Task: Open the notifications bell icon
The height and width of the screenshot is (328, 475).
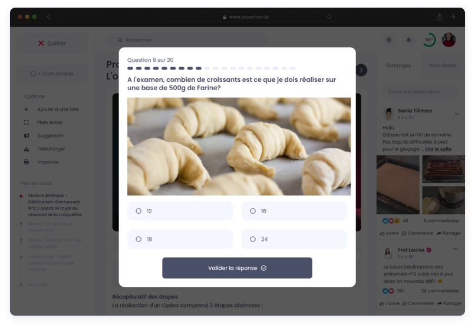Action: (x=408, y=39)
